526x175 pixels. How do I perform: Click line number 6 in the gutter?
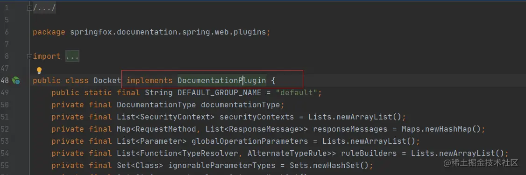click(x=7, y=32)
